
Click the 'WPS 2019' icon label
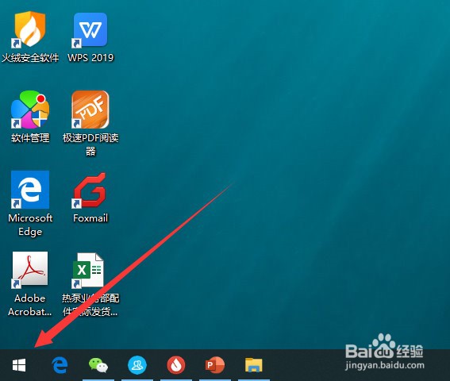coord(90,58)
